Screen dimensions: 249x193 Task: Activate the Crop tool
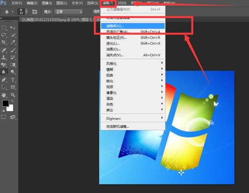[4, 42]
